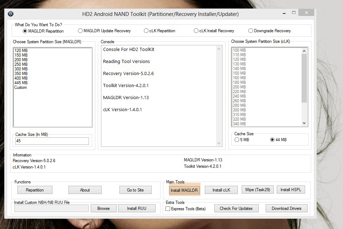Close the HD2 Toolkit window
This screenshot has width=343, height=229.
point(306,13)
